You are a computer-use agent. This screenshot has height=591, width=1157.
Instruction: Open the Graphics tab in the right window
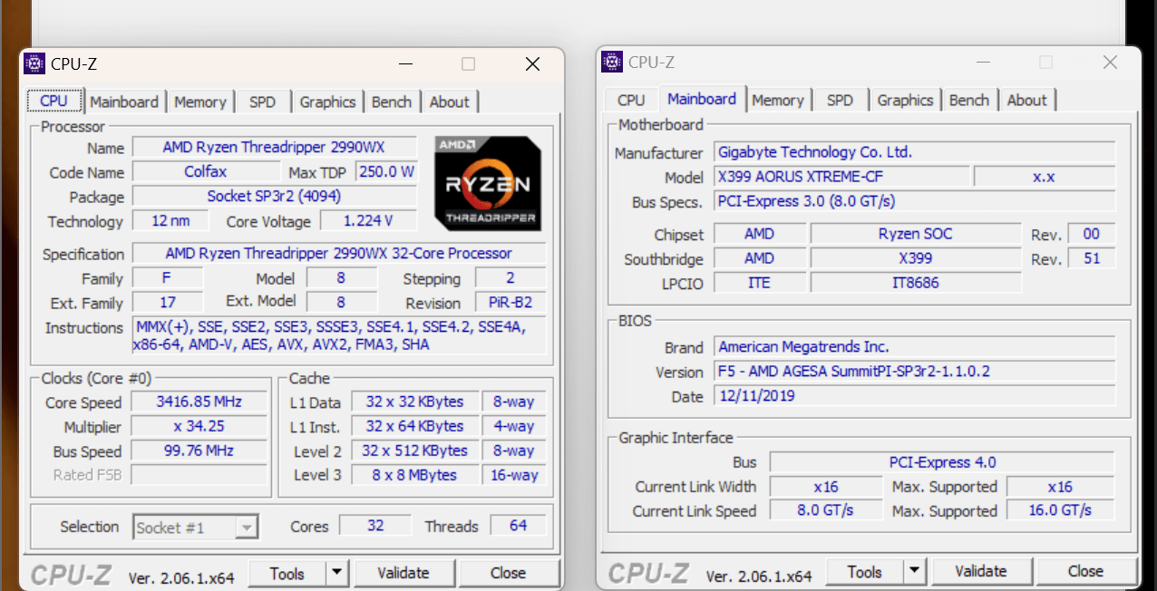coord(905,100)
